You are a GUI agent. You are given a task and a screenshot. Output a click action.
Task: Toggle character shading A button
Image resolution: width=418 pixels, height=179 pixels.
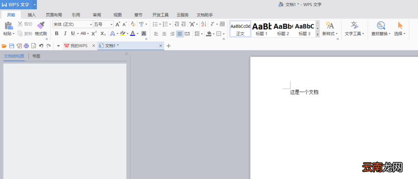point(144,33)
